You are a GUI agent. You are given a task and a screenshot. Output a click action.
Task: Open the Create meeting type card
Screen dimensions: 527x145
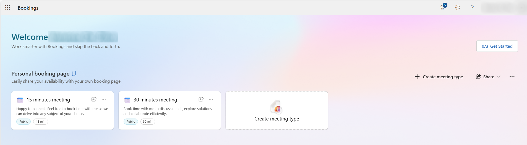(x=276, y=111)
